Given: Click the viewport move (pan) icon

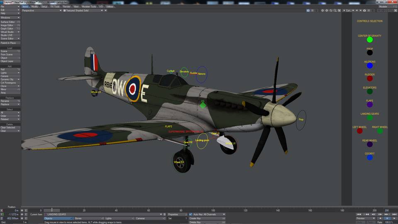Looking at the screenshot, I should click(327, 10).
